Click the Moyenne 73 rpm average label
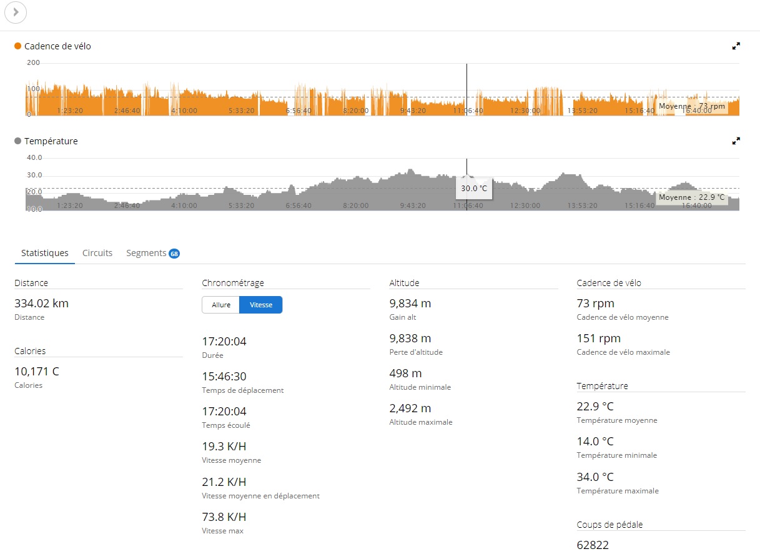760x554 pixels. tap(692, 106)
